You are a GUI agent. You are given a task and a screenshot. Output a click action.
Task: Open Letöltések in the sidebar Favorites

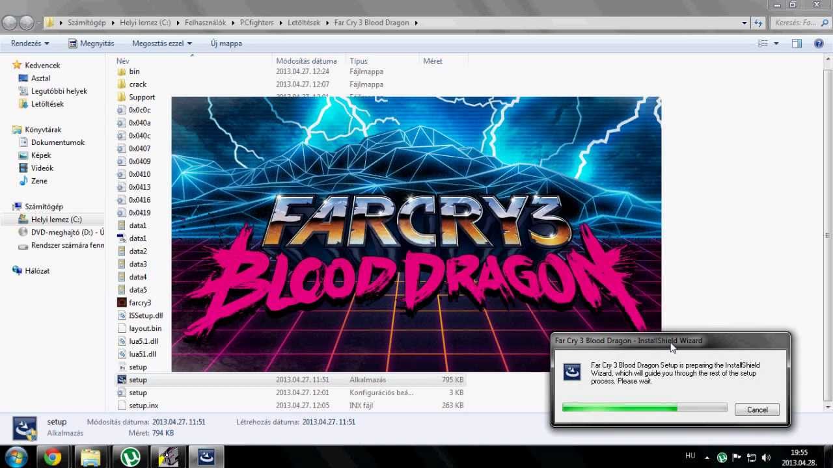click(48, 104)
